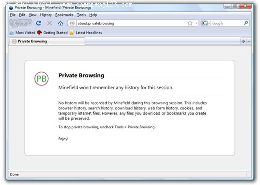Image resolution: width=260 pixels, height=185 pixels.
Task: Click the Back navigation arrow
Action: pos(16,23)
